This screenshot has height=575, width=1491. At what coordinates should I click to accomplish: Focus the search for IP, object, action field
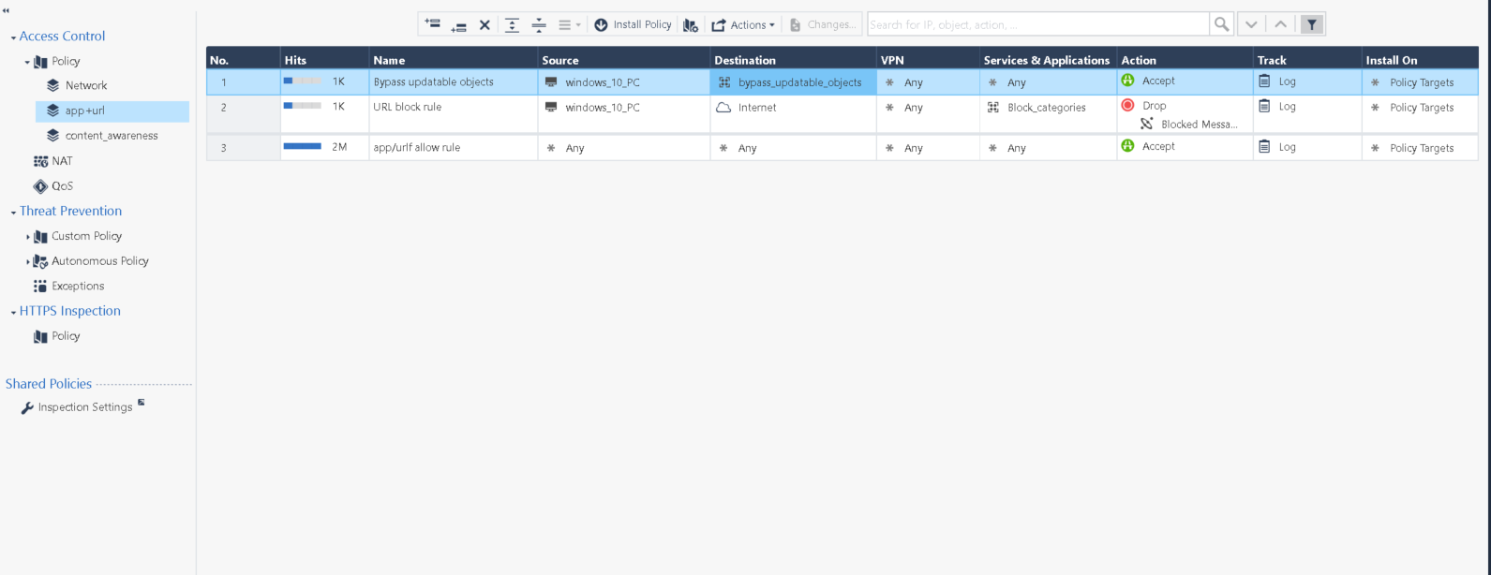tap(1037, 24)
